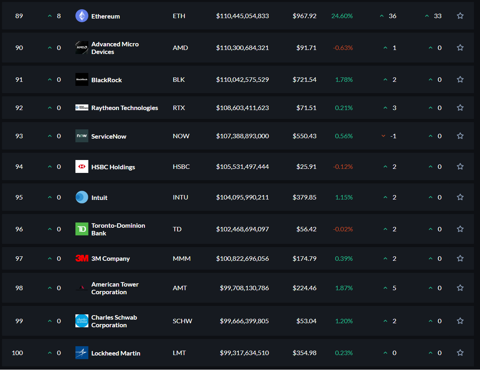Click market cap $99,666,399,805
This screenshot has height=370, width=480.
click(244, 321)
